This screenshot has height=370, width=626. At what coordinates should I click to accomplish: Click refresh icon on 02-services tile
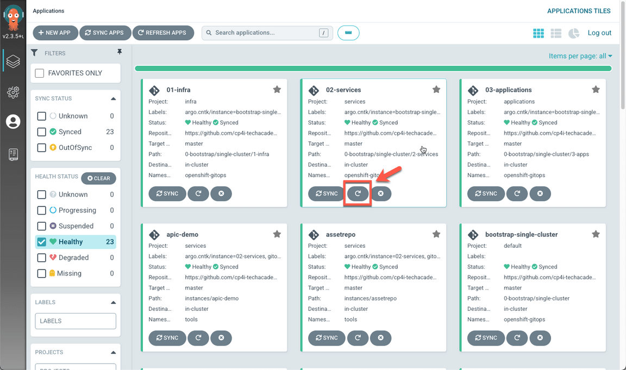point(358,193)
